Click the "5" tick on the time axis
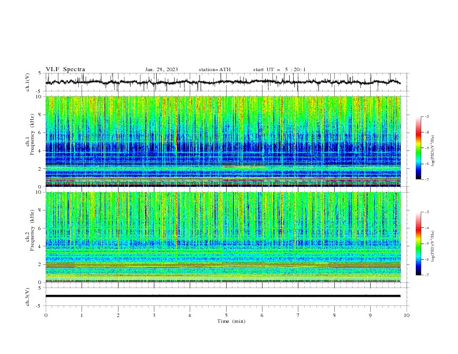 (226, 315)
